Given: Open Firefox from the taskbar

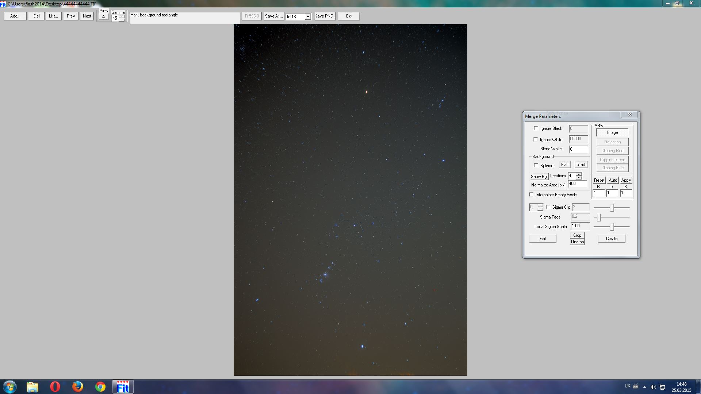Looking at the screenshot, I should (x=77, y=387).
